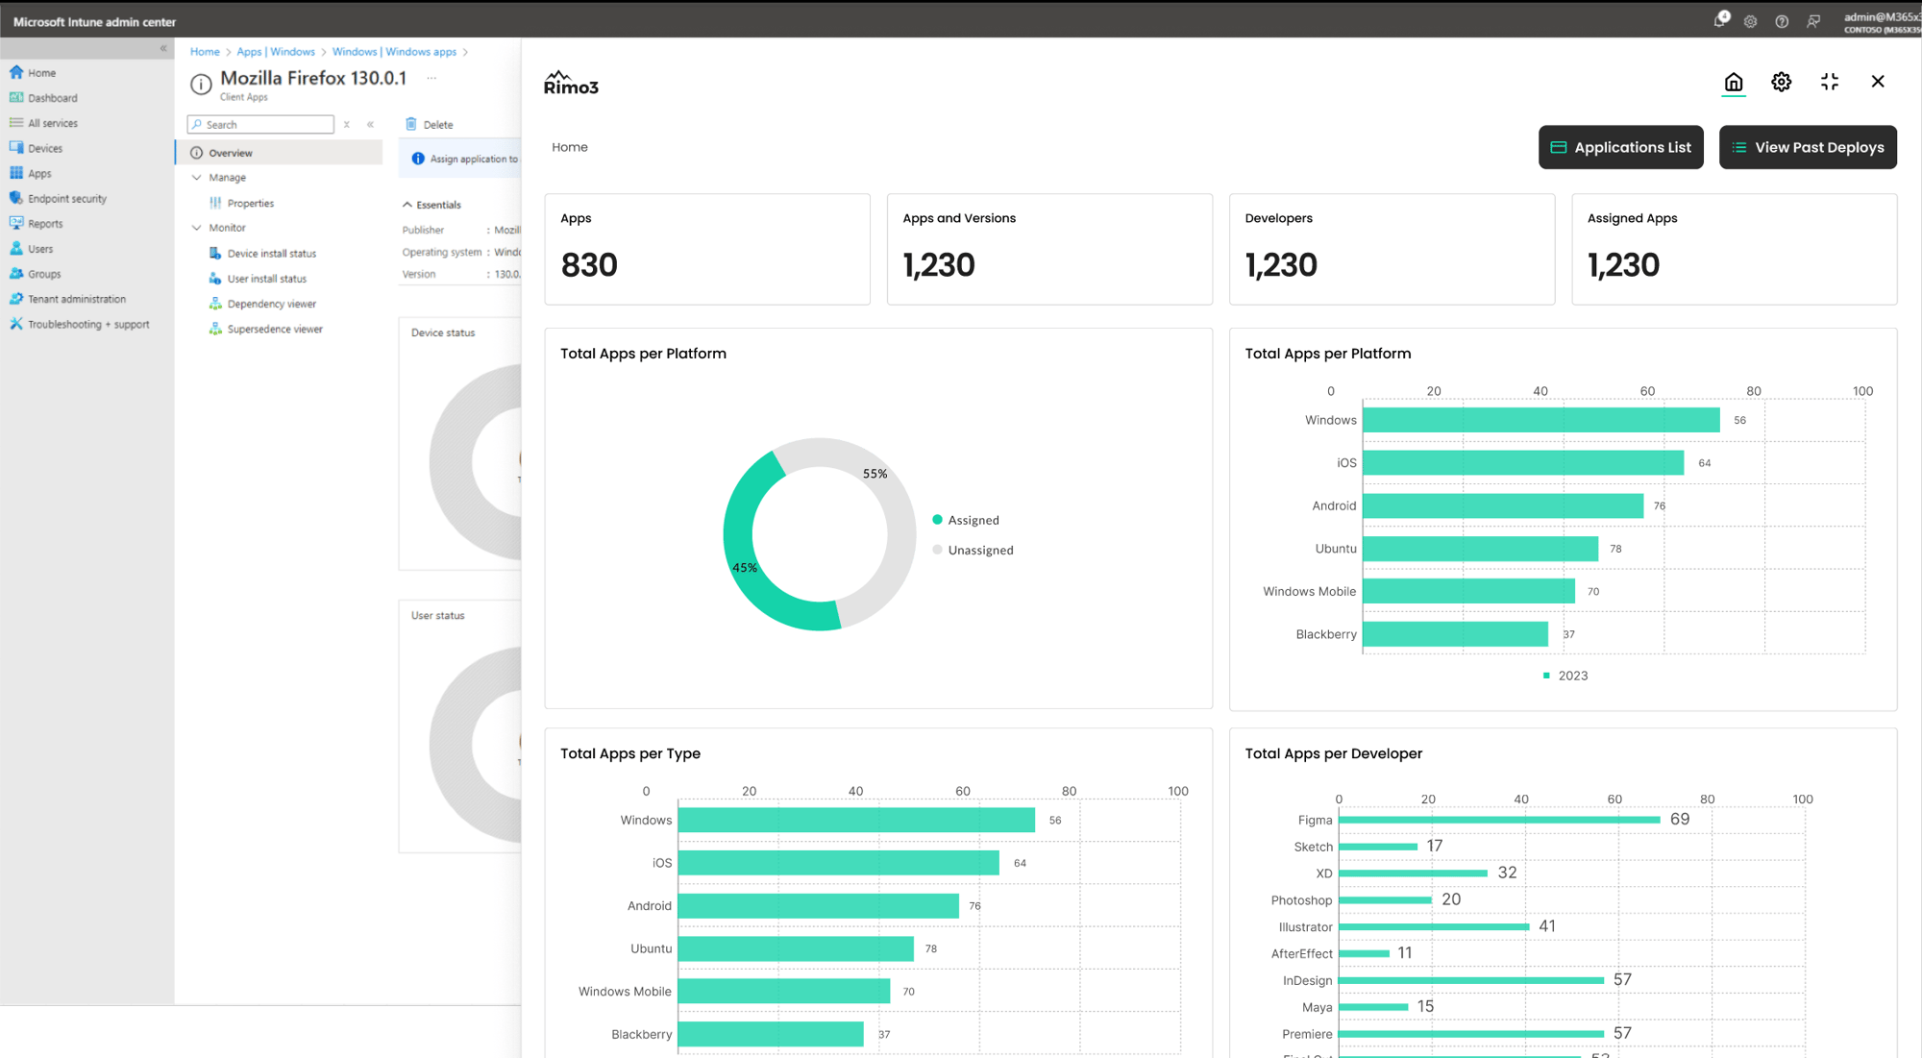The image size is (1922, 1058).
Task: Open User install status
Action: [x=266, y=279]
